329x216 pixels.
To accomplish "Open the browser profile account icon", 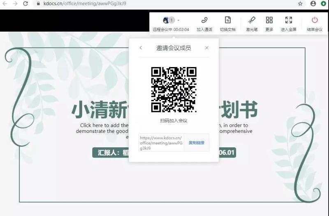I will click(313, 3).
